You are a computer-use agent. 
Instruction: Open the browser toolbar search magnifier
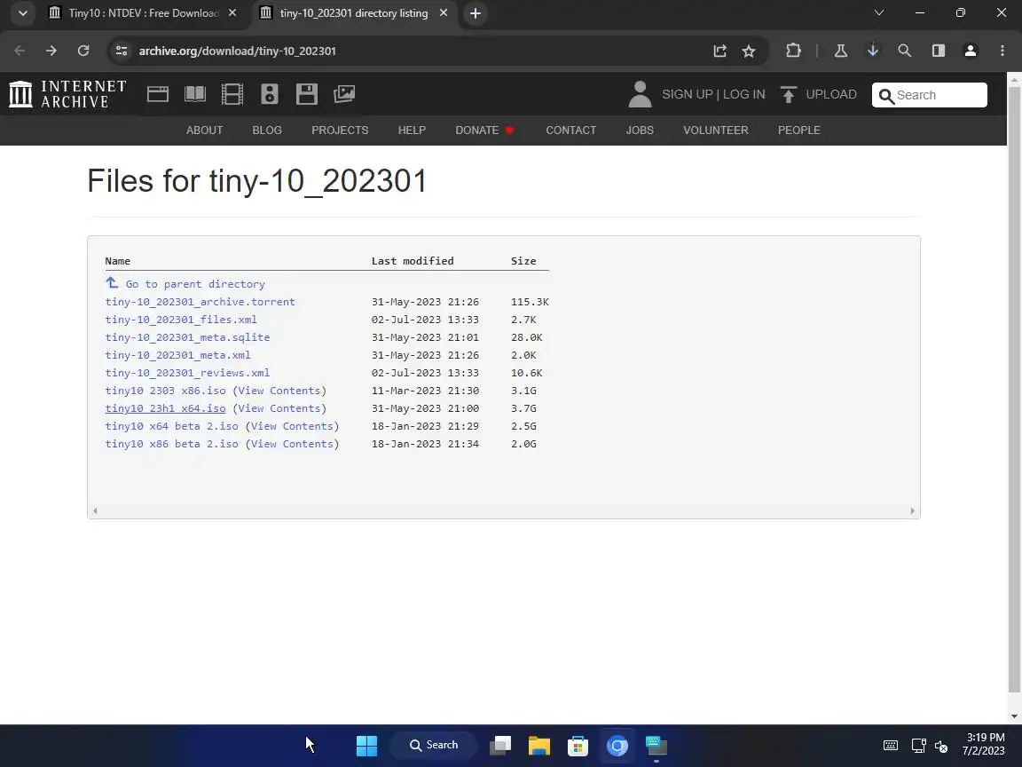(905, 51)
